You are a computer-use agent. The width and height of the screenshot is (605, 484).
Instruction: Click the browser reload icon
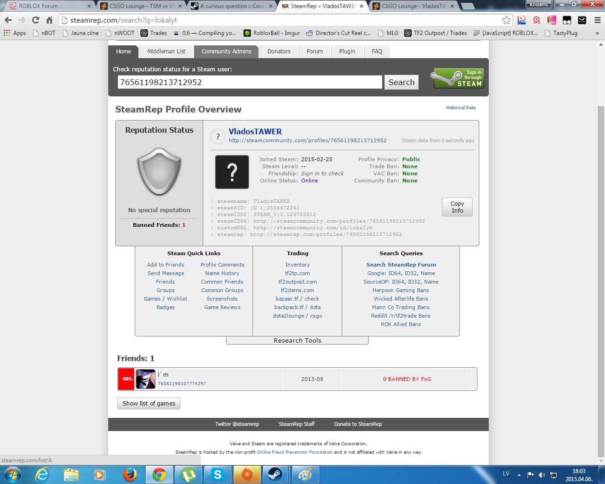tap(35, 20)
